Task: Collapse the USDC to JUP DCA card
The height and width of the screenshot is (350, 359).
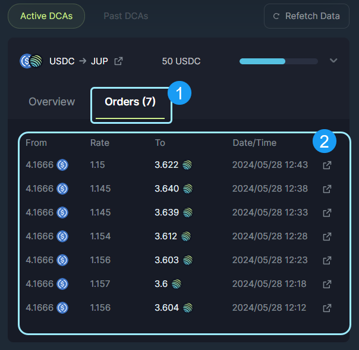Action: click(x=333, y=61)
